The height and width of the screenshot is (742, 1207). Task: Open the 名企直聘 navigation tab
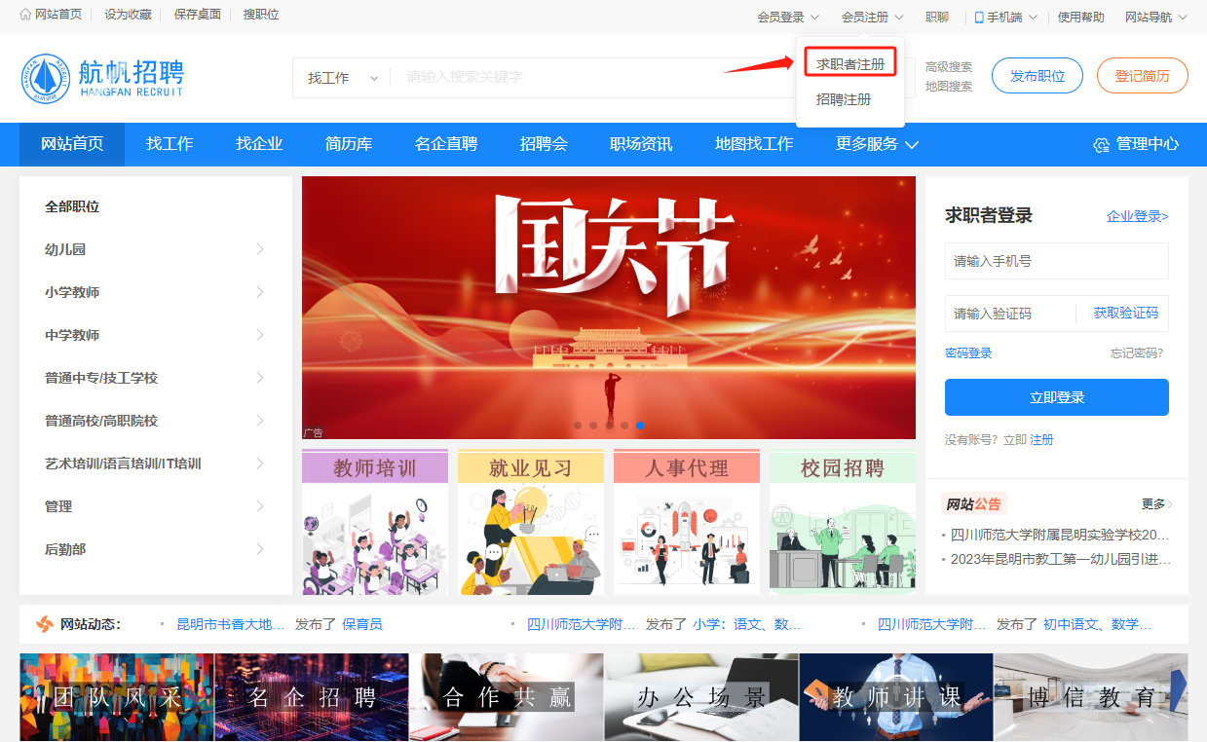point(446,144)
